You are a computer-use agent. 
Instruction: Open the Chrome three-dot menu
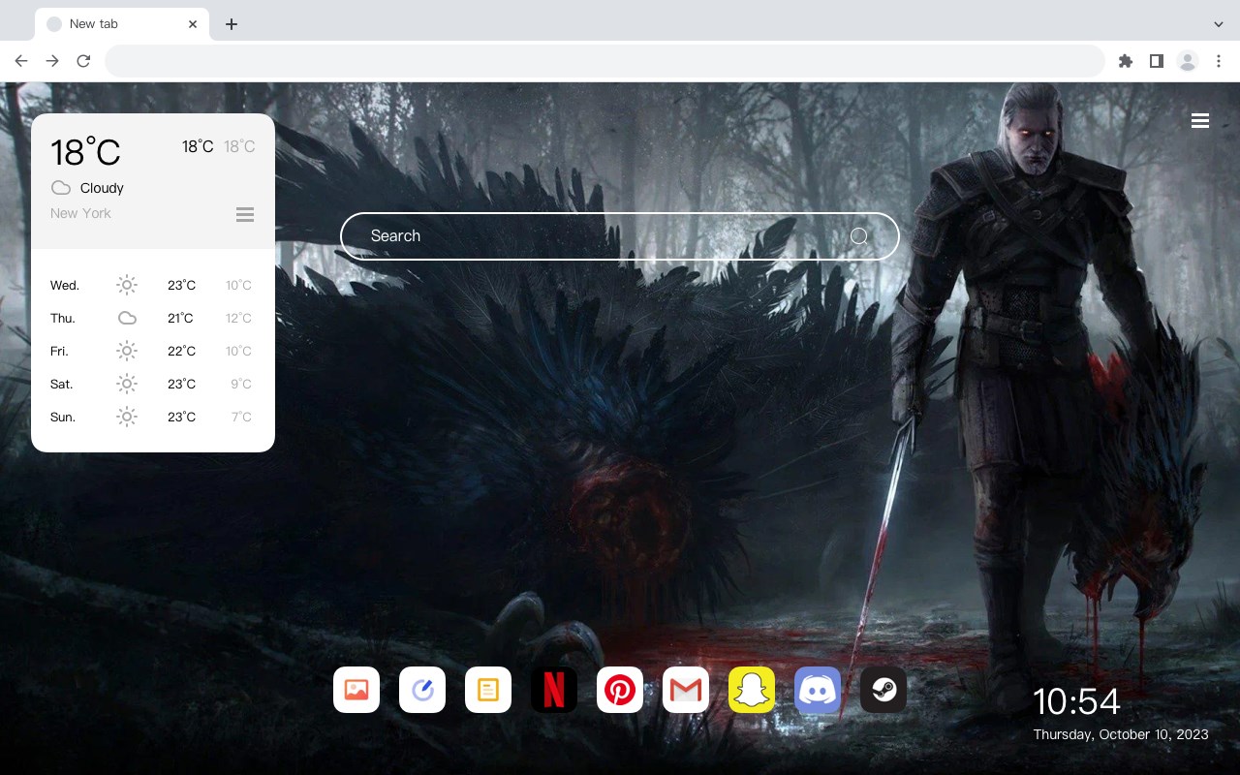point(1219,61)
